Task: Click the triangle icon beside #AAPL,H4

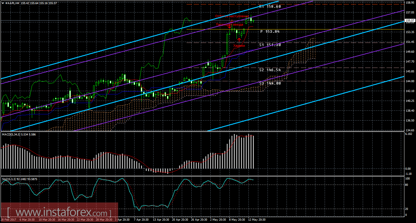Action: point(2,3)
